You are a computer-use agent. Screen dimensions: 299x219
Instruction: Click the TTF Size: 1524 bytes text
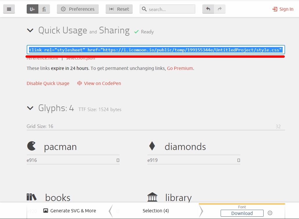coord(100,109)
